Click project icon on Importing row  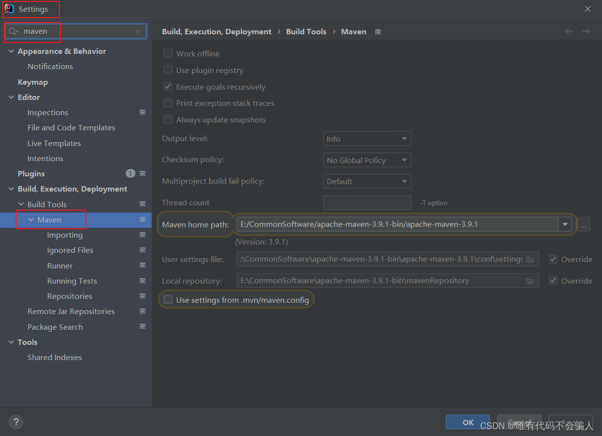point(142,235)
